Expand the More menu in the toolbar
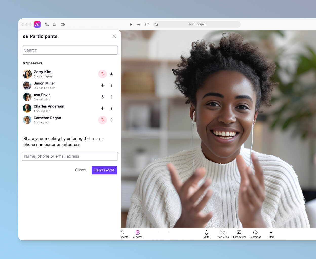This screenshot has width=316, height=259. pyautogui.click(x=271, y=233)
